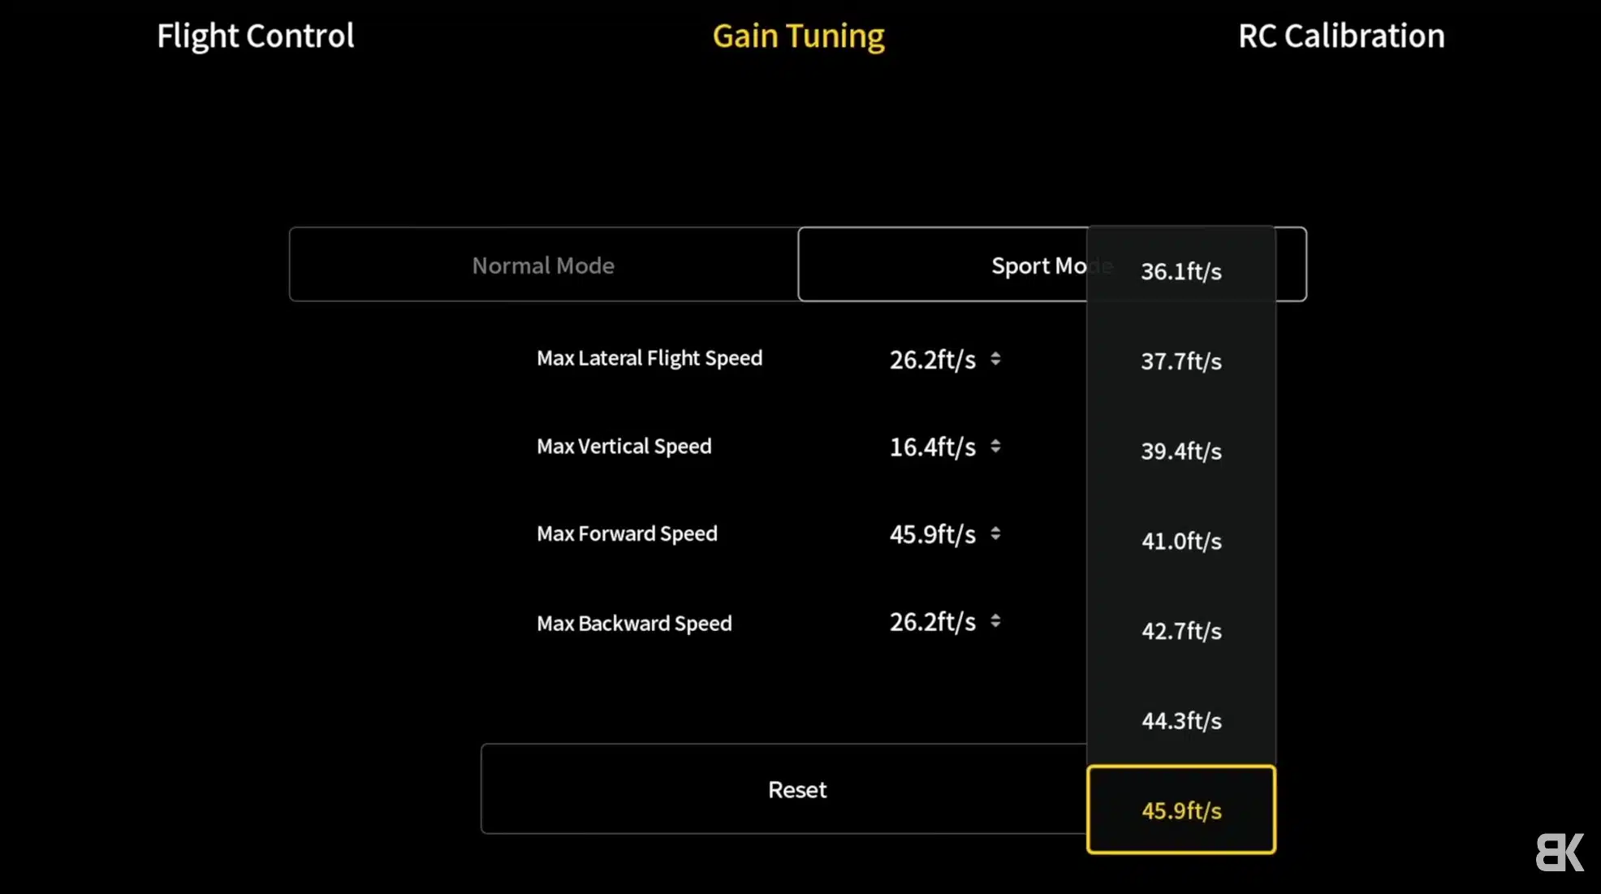Select the 42.7ft/s speed option
Viewport: 1601px width, 894px height.
coord(1181,631)
